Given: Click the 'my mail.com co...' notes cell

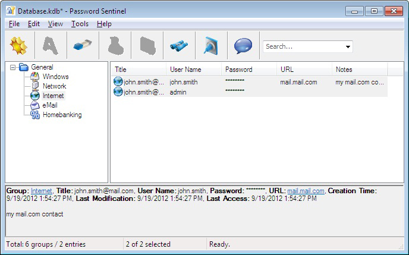Looking at the screenshot, I should point(360,82).
